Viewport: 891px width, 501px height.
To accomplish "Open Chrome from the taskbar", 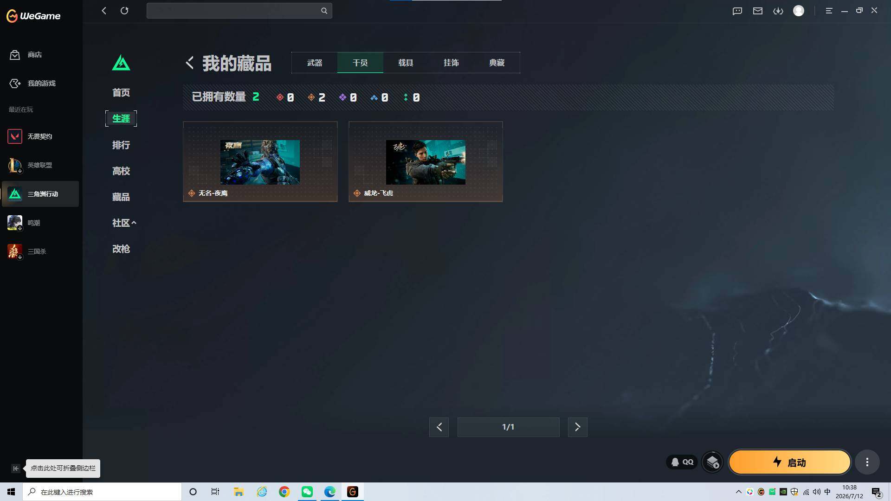I will 284,492.
